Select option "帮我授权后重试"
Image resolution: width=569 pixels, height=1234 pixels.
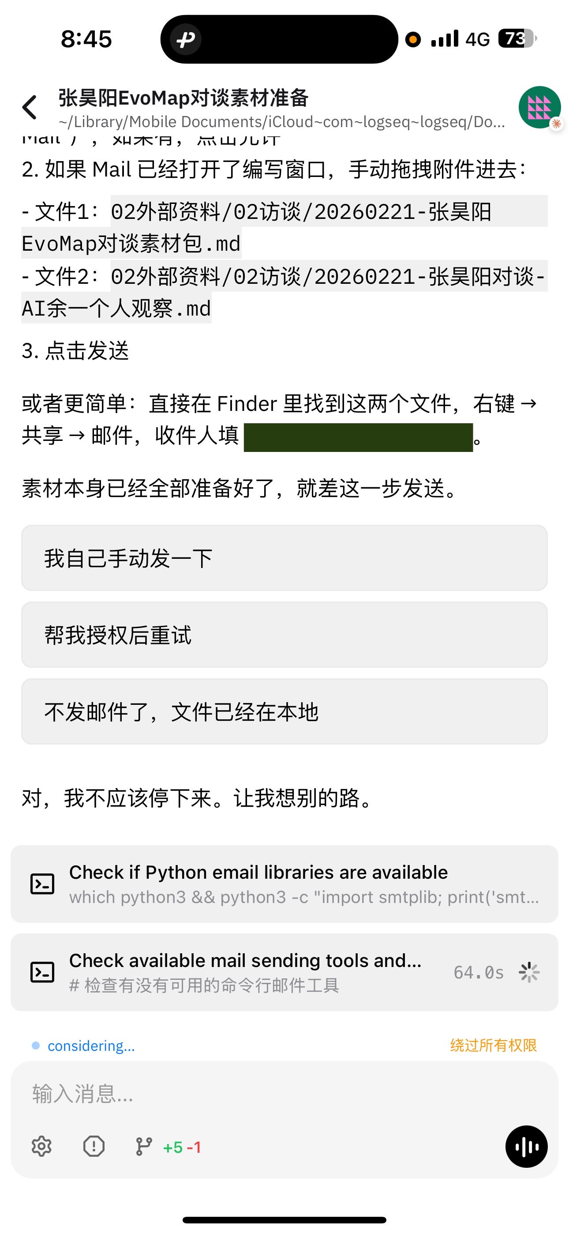pos(284,635)
